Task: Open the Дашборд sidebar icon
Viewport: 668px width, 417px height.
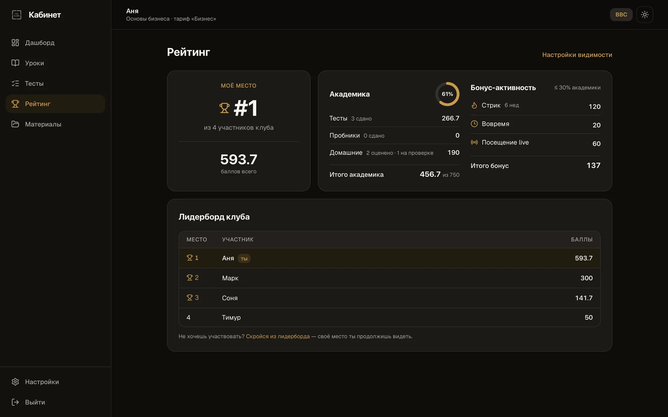Action: (x=15, y=43)
